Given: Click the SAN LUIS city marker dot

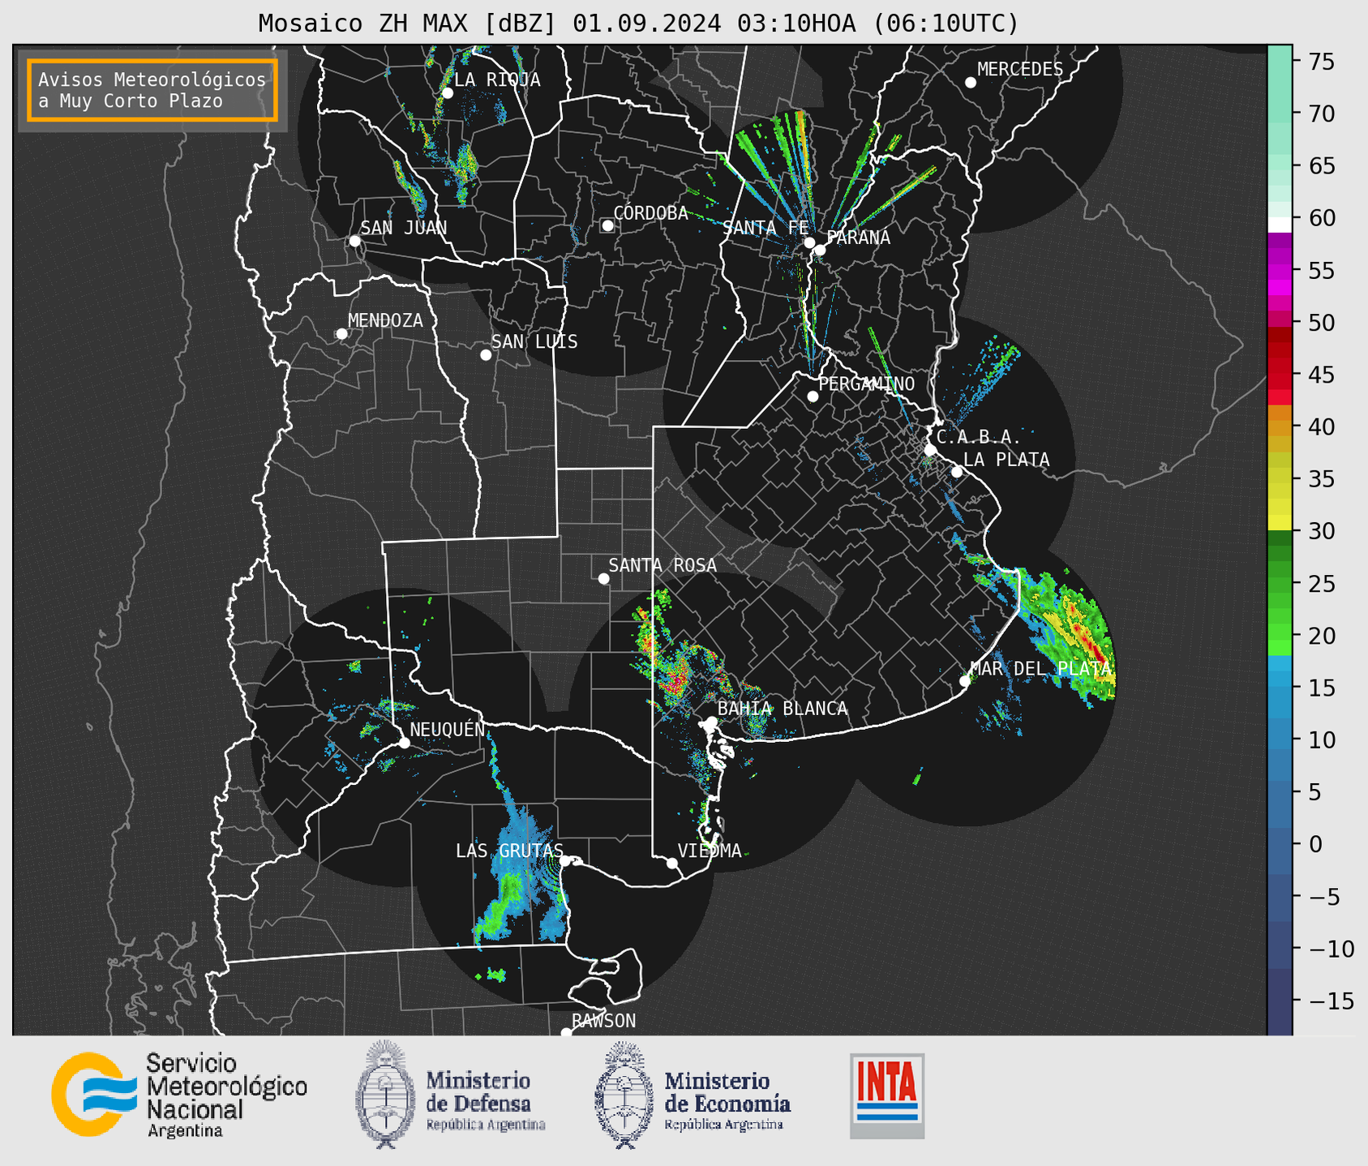Looking at the screenshot, I should tap(486, 355).
